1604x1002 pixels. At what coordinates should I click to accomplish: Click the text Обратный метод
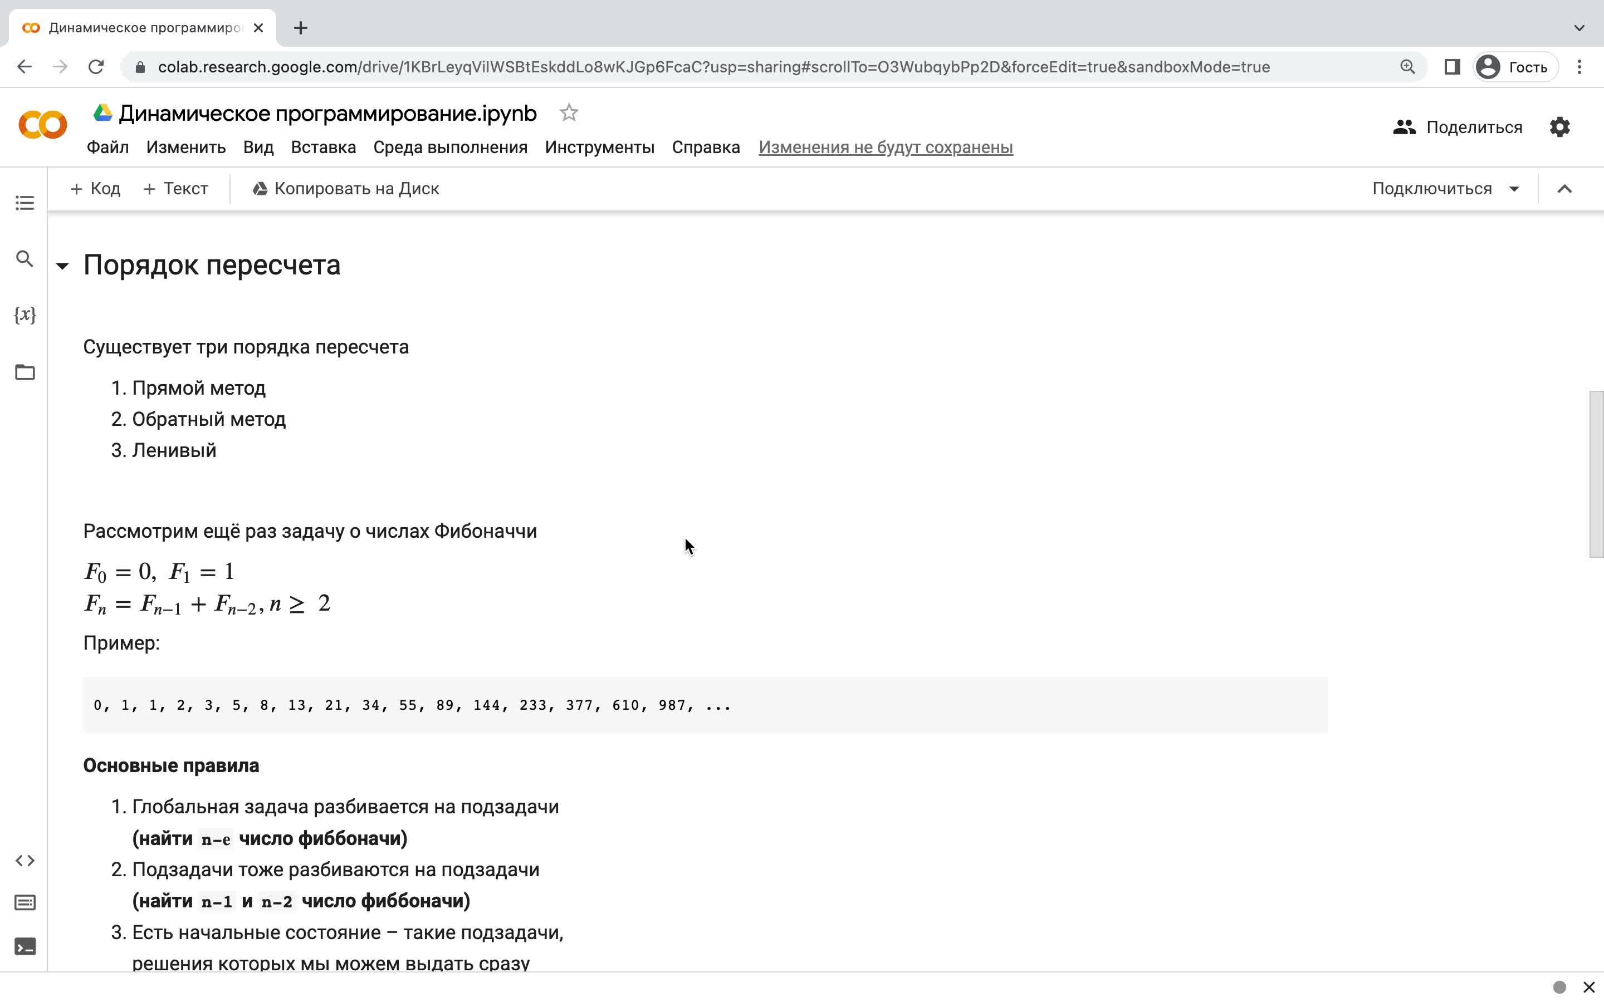tap(208, 420)
